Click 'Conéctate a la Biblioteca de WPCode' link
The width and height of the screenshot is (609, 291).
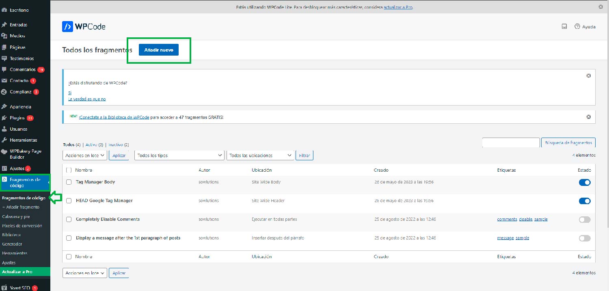coord(114,117)
